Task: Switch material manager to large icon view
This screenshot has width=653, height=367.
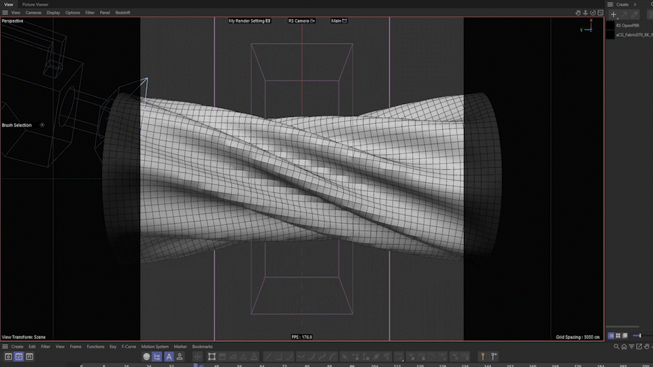Action: tap(624, 335)
